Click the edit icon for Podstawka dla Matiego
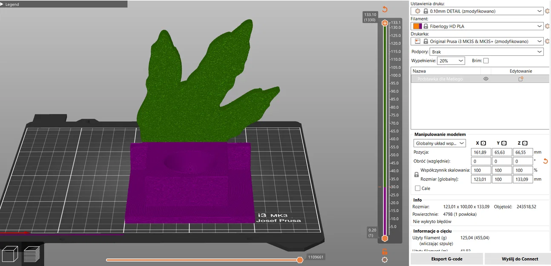Viewport: 551px width, 266px height. click(520, 79)
